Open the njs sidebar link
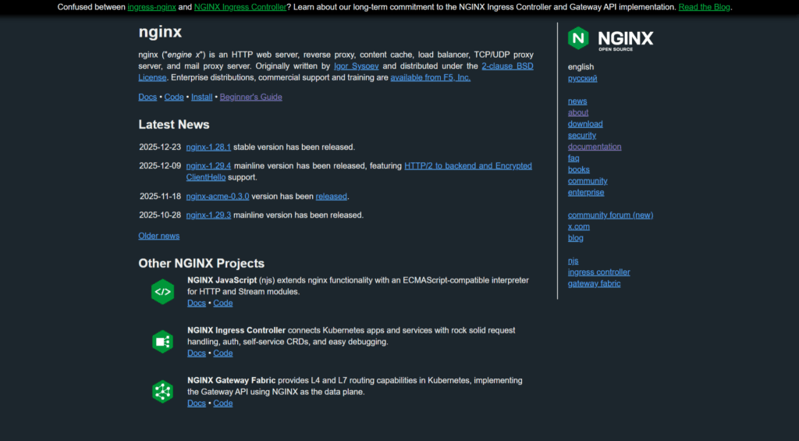Image resolution: width=799 pixels, height=441 pixels. point(573,261)
